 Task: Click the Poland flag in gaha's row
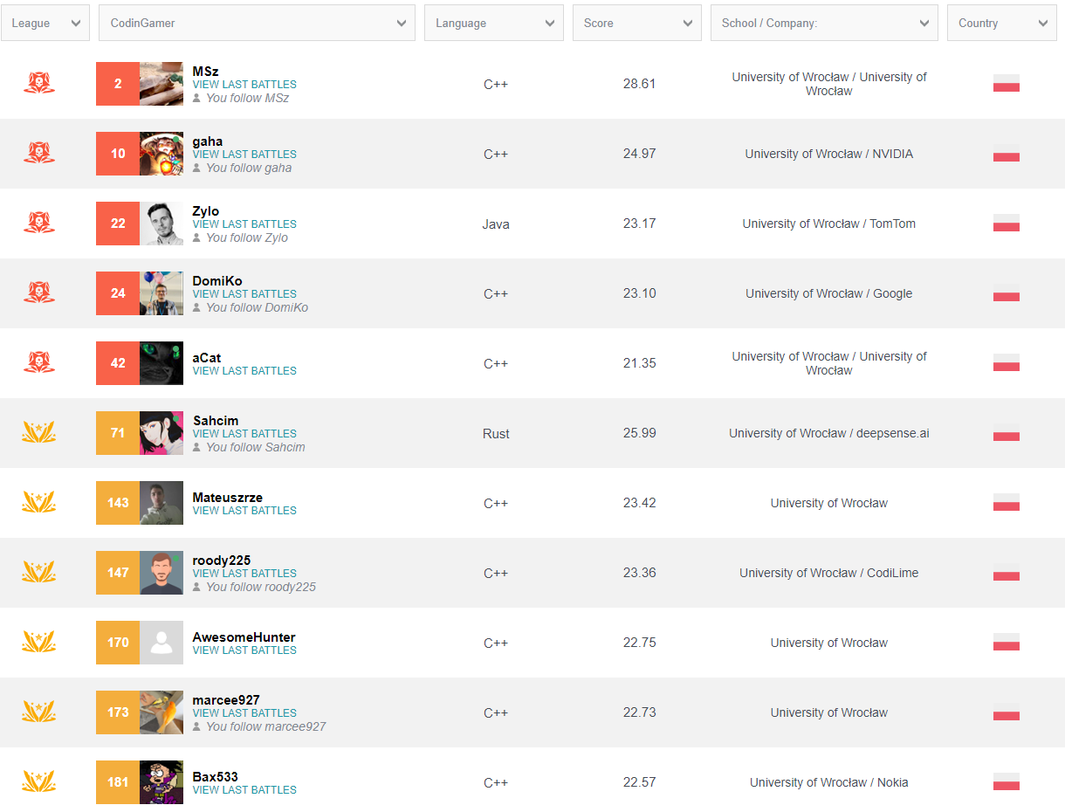[1006, 154]
